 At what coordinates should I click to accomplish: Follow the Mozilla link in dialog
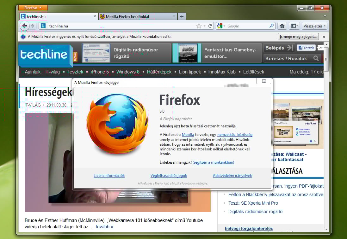(188, 135)
